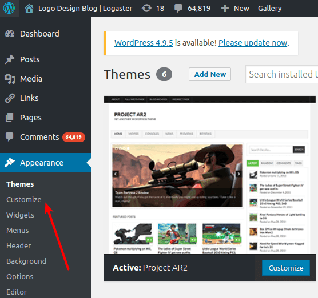
Task: Open the Options submenu item
Action: 20,276
